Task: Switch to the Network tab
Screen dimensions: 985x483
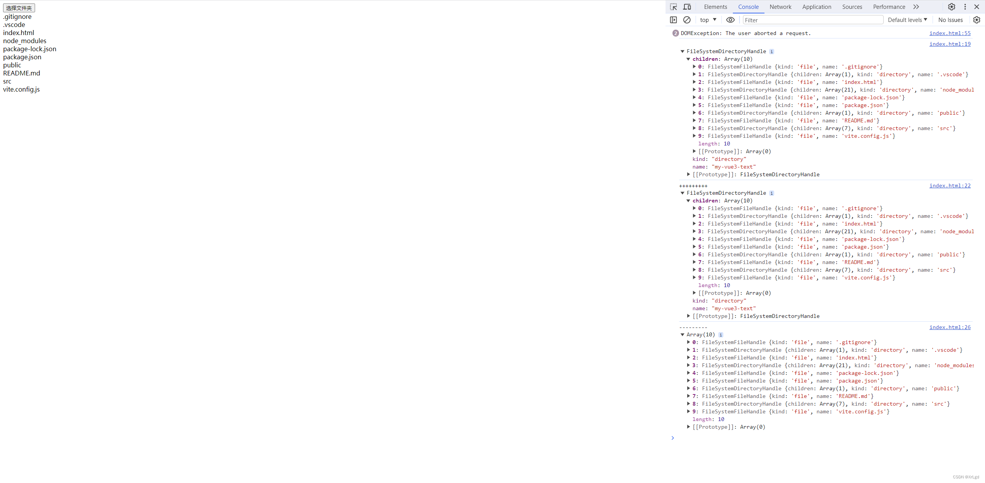Action: [x=780, y=7]
